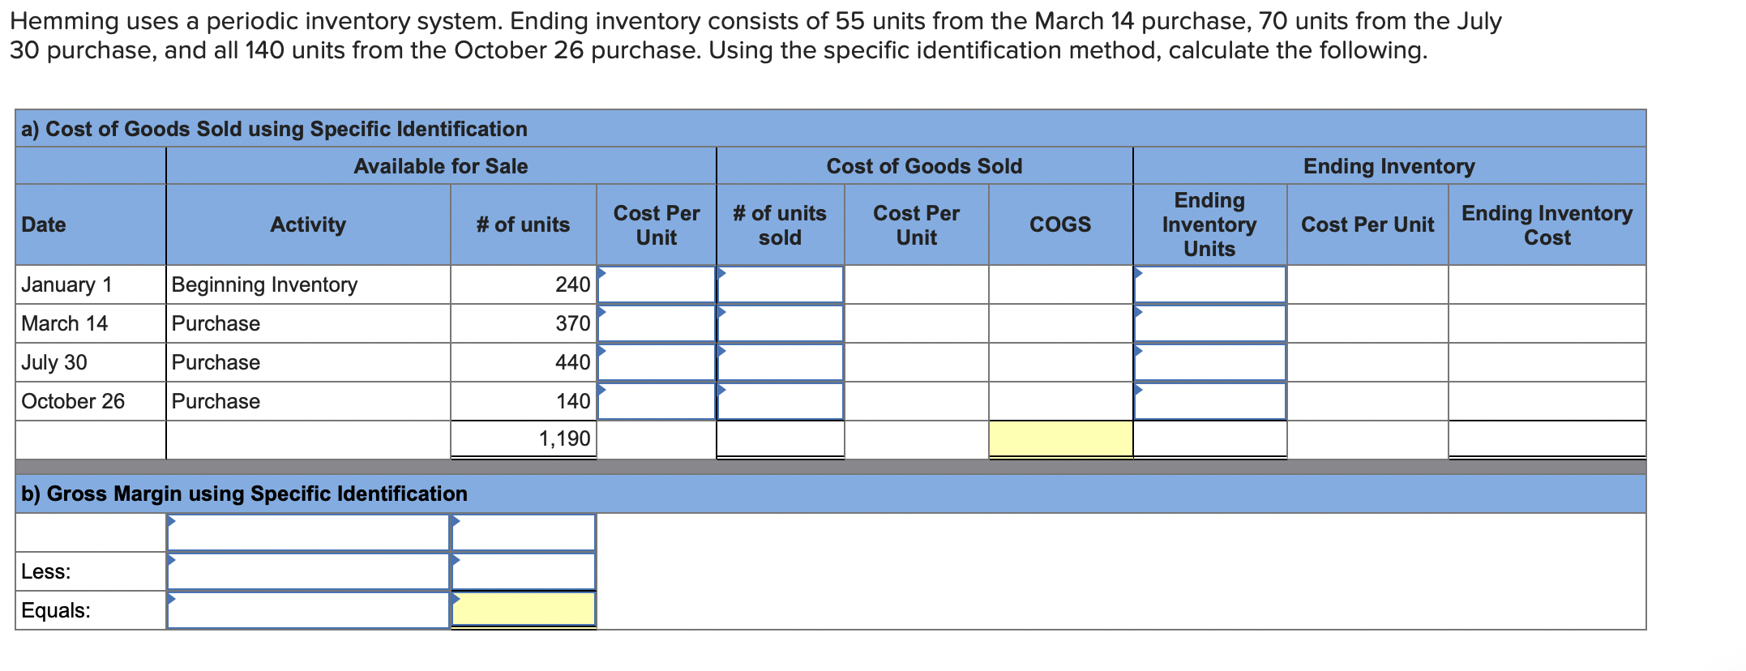Screen dimensions: 1746x671
Task: Click the Cost Per Unit input for March 14
Action: tap(657, 323)
